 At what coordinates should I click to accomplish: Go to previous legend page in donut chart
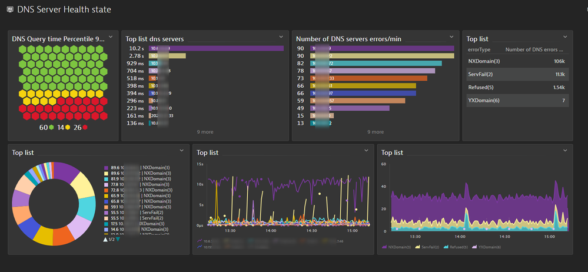[105, 239]
